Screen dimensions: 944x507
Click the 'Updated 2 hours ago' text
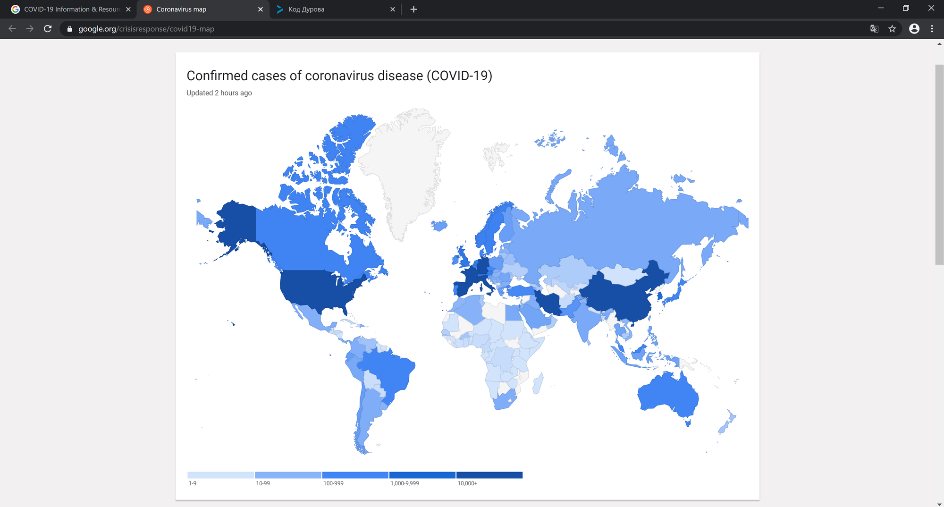219,93
